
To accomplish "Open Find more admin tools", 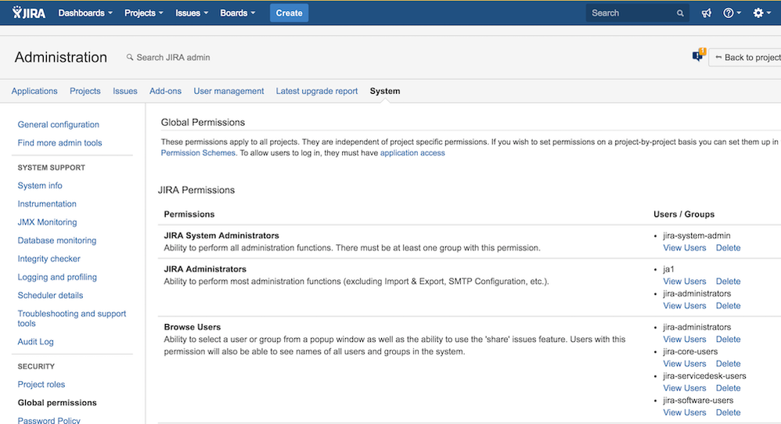I will [59, 143].
